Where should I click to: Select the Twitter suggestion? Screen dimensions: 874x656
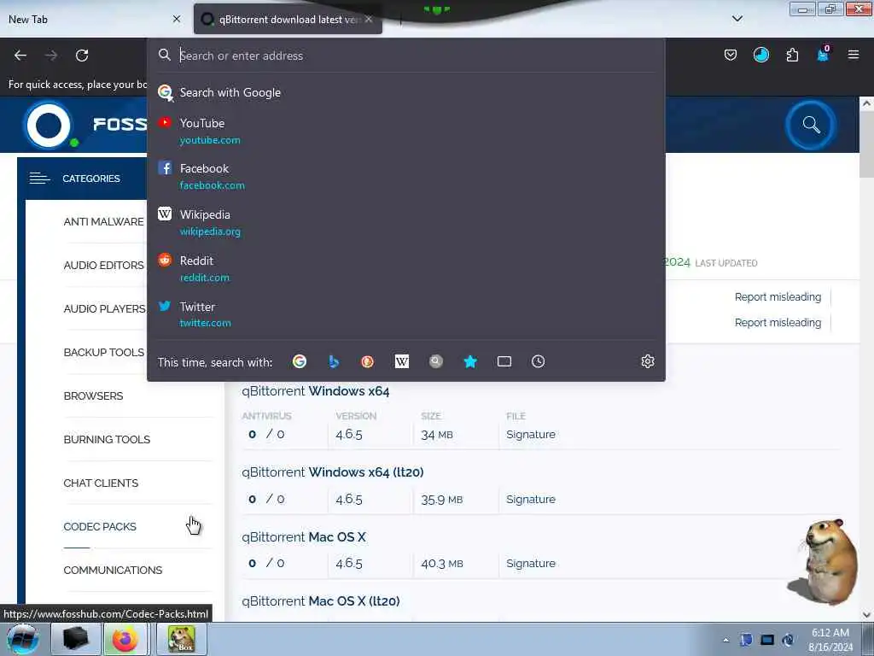pyautogui.click(x=405, y=314)
